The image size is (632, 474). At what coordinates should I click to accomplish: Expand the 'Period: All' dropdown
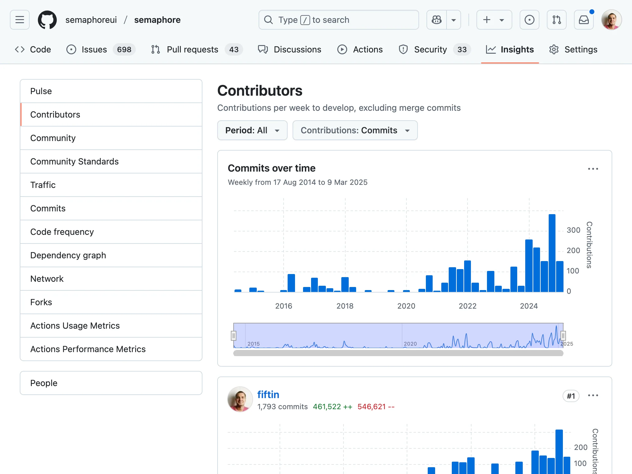pos(252,130)
